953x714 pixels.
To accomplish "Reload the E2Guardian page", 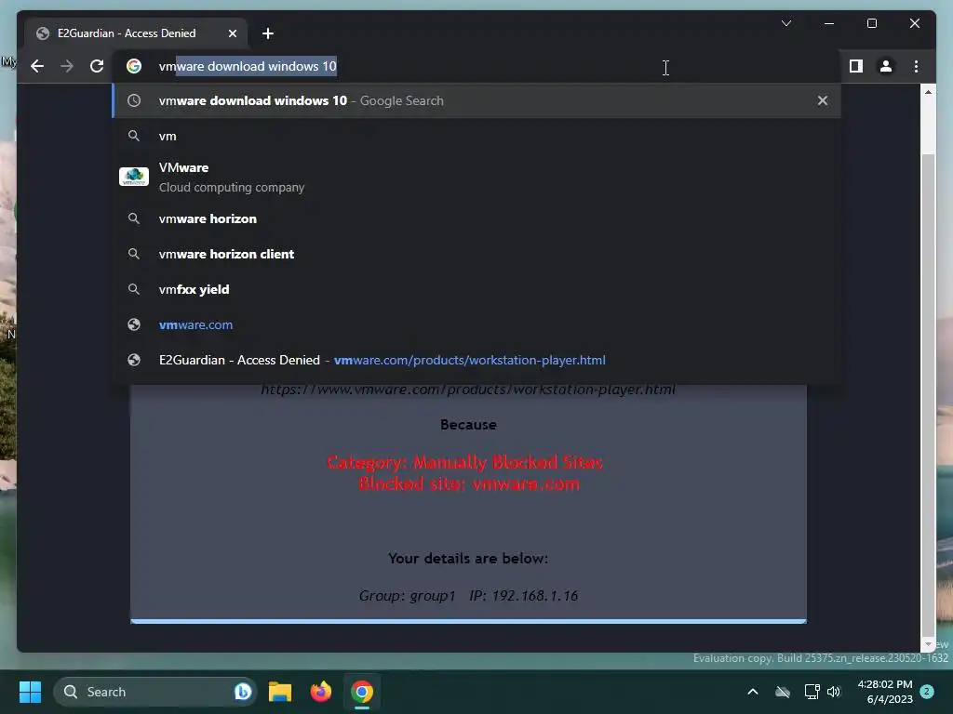I will point(97,66).
